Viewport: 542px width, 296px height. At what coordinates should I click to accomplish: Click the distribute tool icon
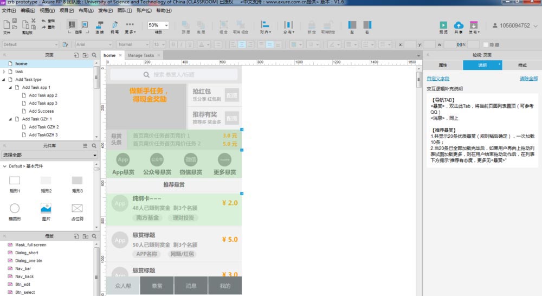[x=288, y=24]
